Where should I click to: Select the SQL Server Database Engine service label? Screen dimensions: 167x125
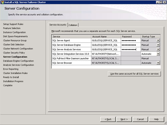pyautogui.click(x=66, y=45)
